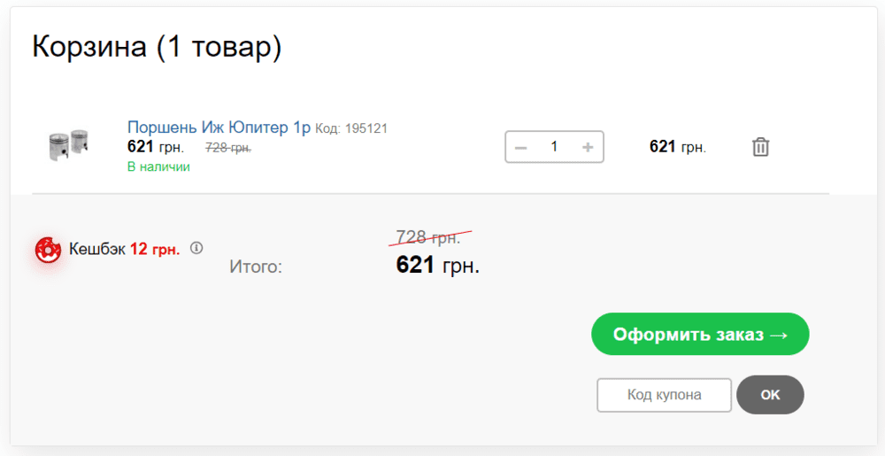Click the item subtotal left of the trash icon
885x456 pixels.
pos(677,147)
